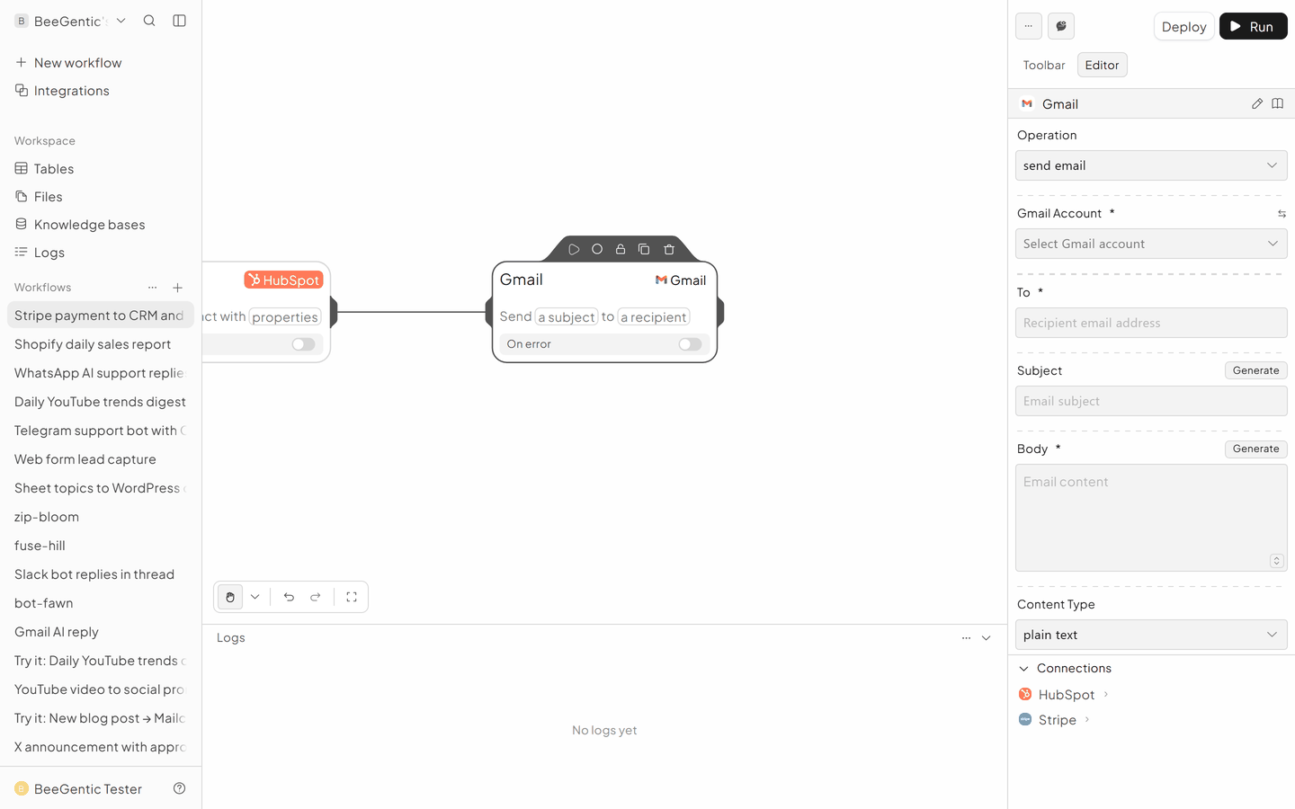Click the Recipient email address field
This screenshot has width=1295, height=809.
tap(1151, 323)
